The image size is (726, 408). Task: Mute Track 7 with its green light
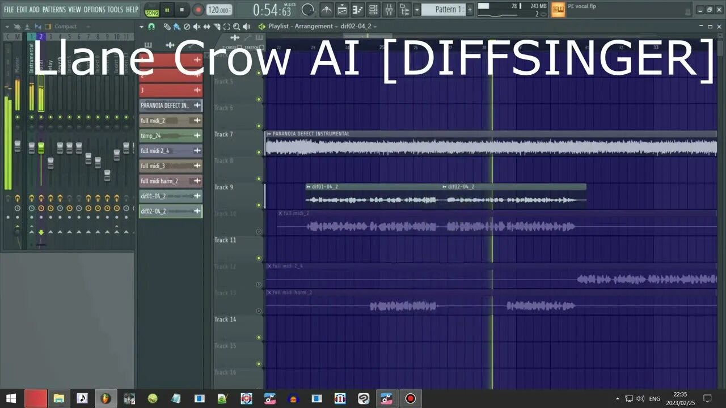click(259, 152)
